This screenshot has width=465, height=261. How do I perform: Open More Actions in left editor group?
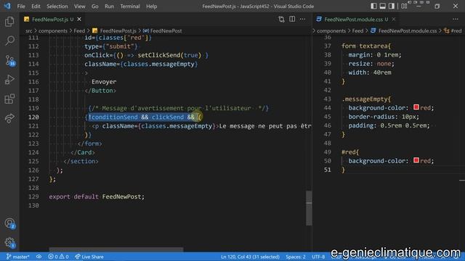click(302, 20)
